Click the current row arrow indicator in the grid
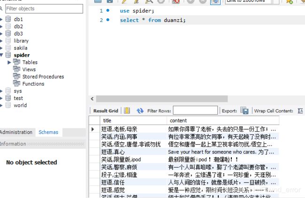305x198 pixels. pyautogui.click(x=93, y=129)
